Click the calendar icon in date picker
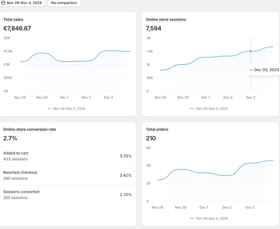Viewport: 280px width, 229px height. (x=3, y=3)
